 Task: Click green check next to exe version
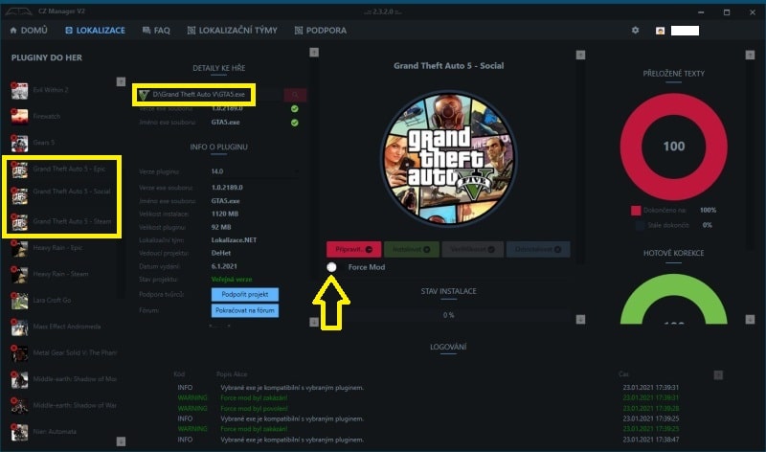click(x=295, y=108)
